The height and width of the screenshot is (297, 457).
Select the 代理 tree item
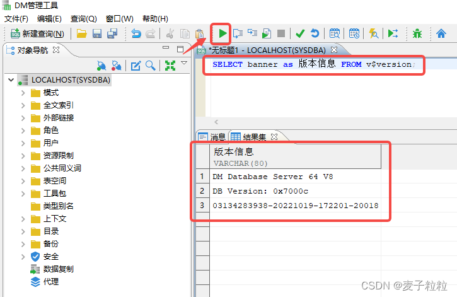45,282
